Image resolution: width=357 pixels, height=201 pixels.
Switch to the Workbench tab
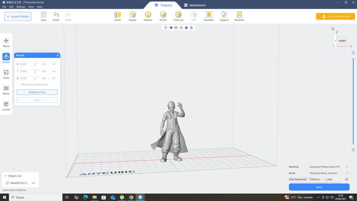(195, 5)
